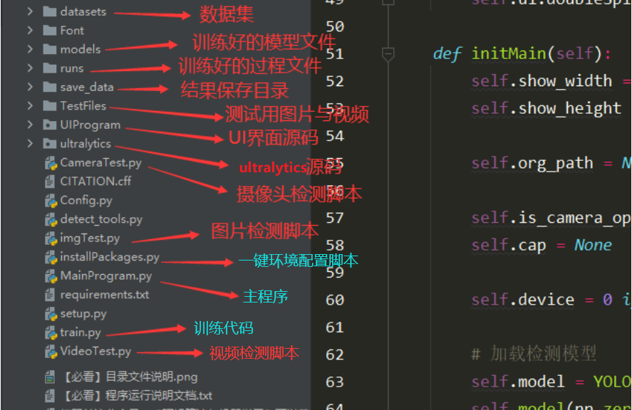Click line number 57 in the editor
The width and height of the screenshot is (632, 410).
pyautogui.click(x=334, y=217)
